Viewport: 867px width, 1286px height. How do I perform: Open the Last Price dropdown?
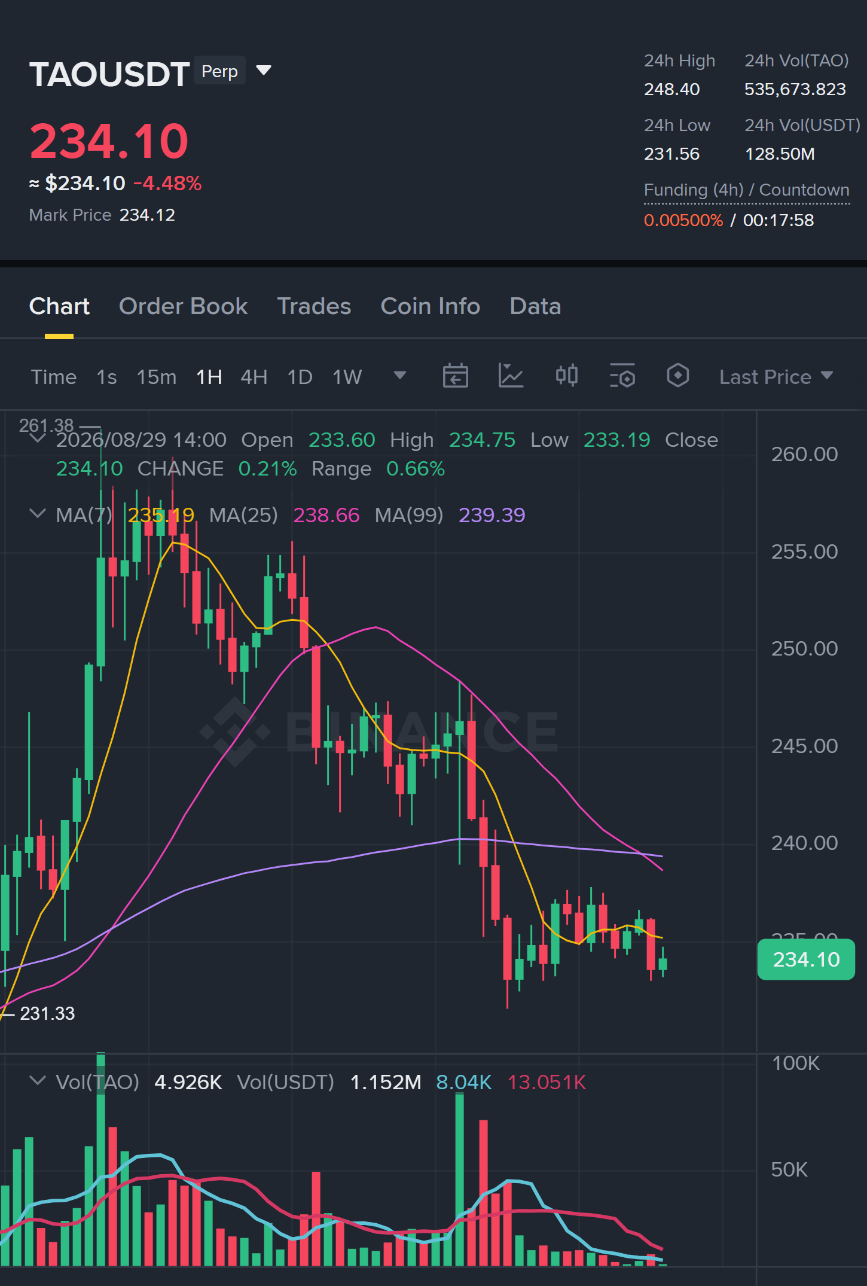[776, 377]
